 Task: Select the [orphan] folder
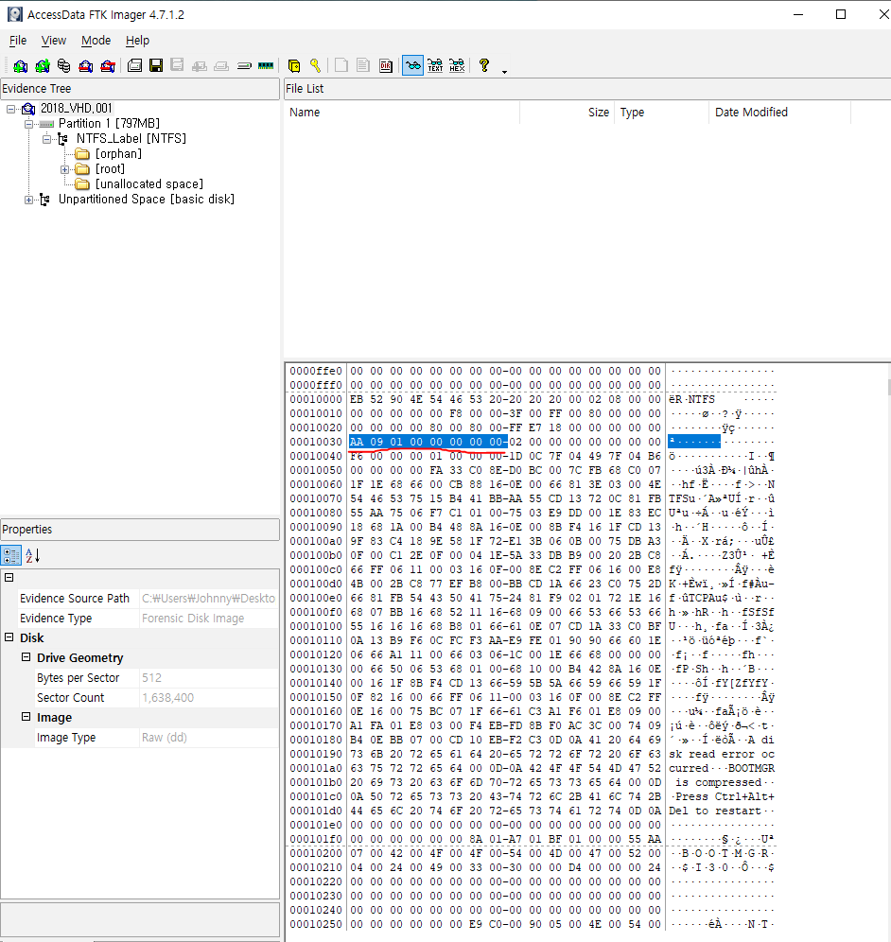click(118, 153)
